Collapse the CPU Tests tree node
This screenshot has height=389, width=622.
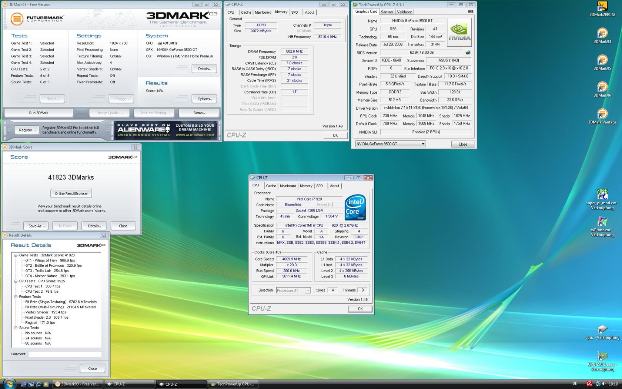[x=16, y=281]
